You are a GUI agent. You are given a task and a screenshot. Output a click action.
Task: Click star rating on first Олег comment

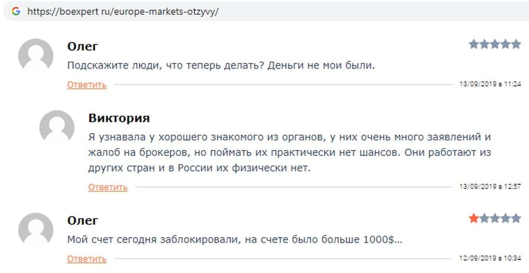[x=495, y=44]
